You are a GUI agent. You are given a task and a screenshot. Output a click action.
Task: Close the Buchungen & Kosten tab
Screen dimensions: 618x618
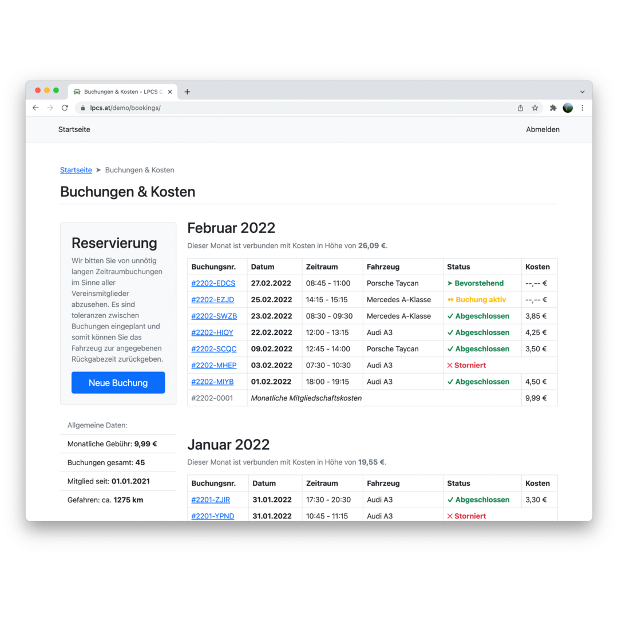(x=170, y=92)
